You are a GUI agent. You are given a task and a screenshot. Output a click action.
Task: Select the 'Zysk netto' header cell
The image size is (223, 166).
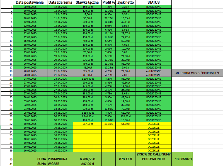(x=125, y=3)
